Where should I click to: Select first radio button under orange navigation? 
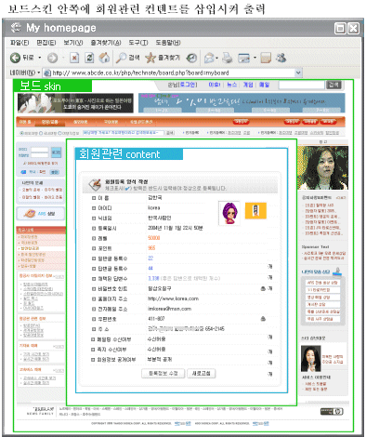22,133
